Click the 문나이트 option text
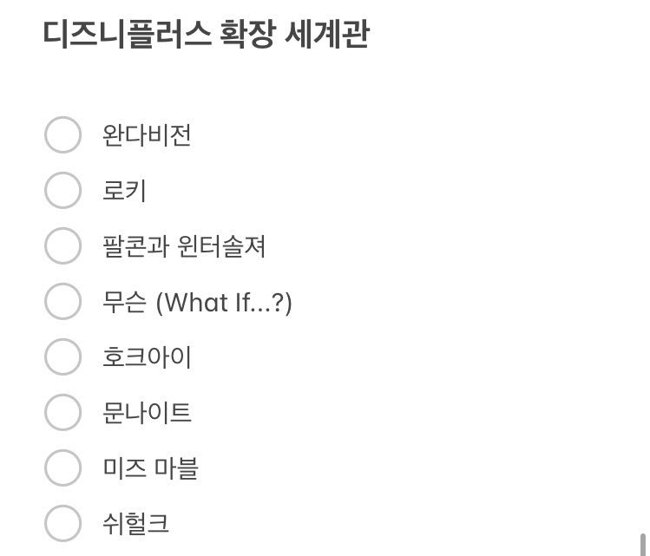 pos(147,413)
